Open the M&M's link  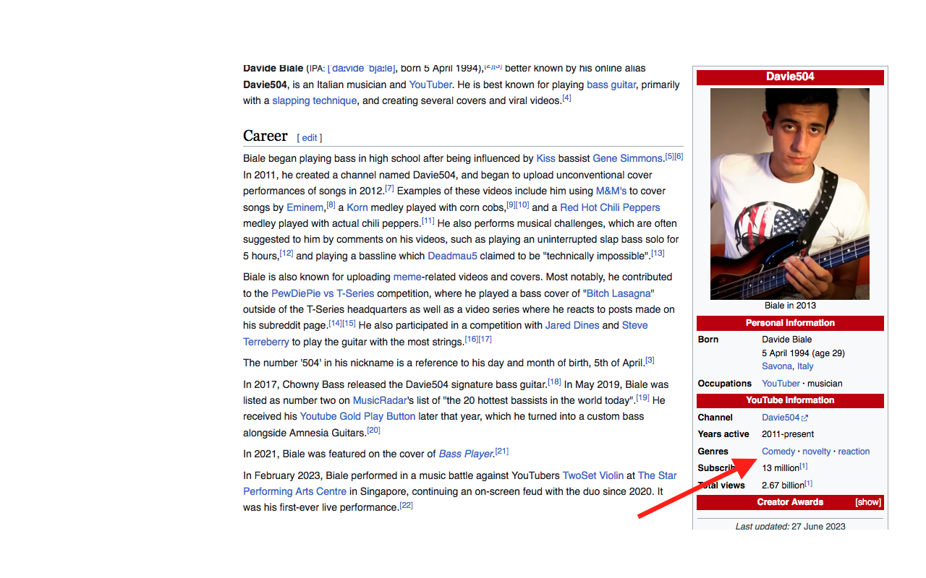point(611,191)
